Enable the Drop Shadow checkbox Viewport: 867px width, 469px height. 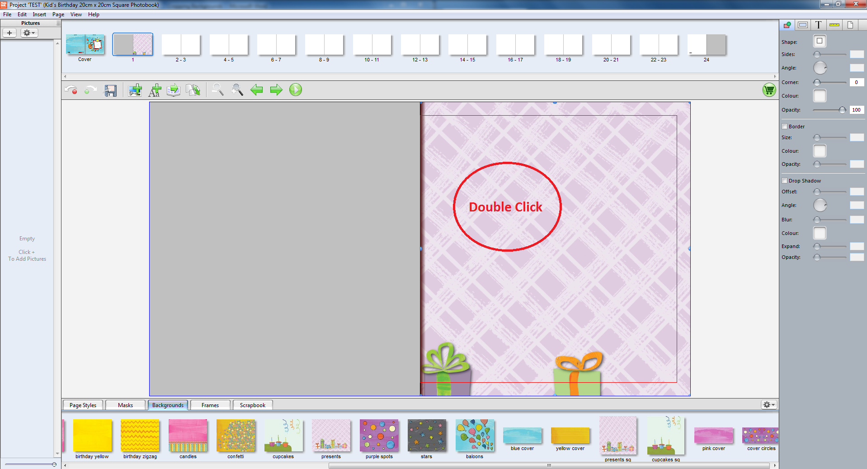pyautogui.click(x=785, y=181)
